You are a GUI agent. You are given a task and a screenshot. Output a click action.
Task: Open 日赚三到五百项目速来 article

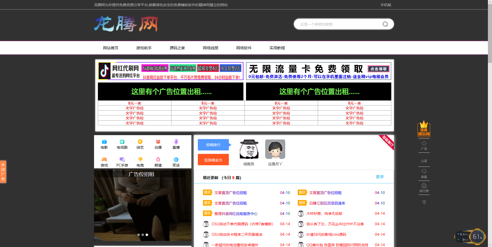[x=327, y=203]
